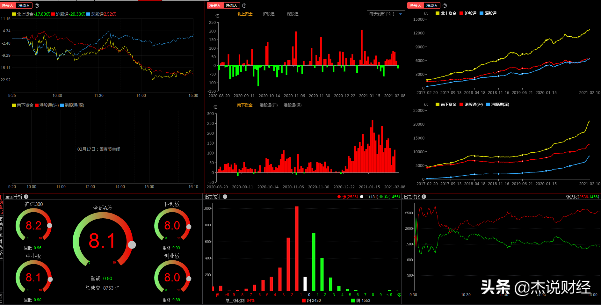Image resolution: width=601 pixels, height=305 pixels.
Task: Switch to 沪股通 tab in daily bar chart
Action: 269,14
